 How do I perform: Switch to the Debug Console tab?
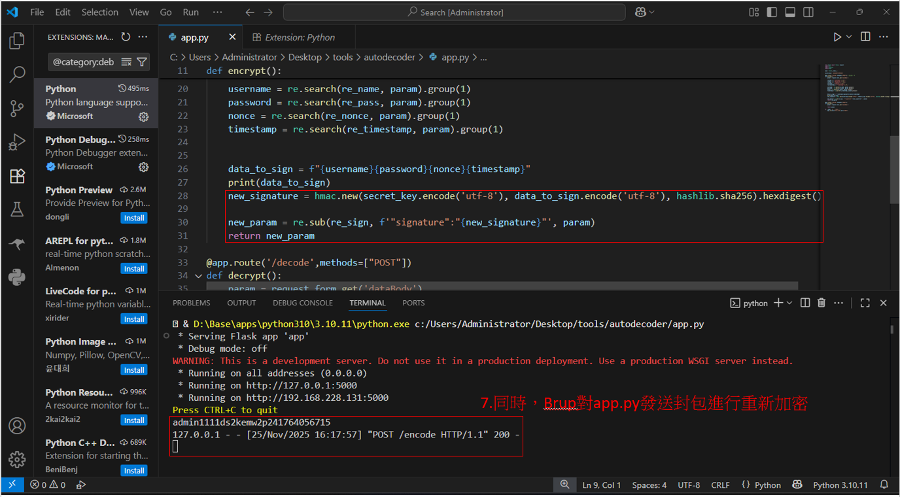303,303
